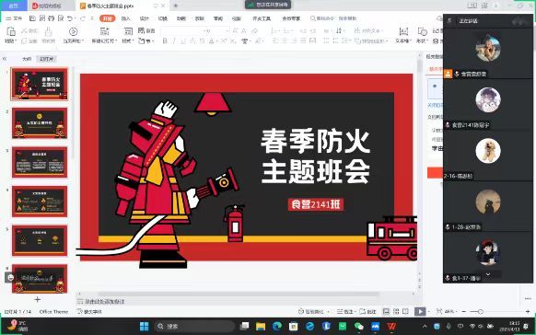
Task: Click the play slideshow button in status bar
Action: (x=420, y=311)
